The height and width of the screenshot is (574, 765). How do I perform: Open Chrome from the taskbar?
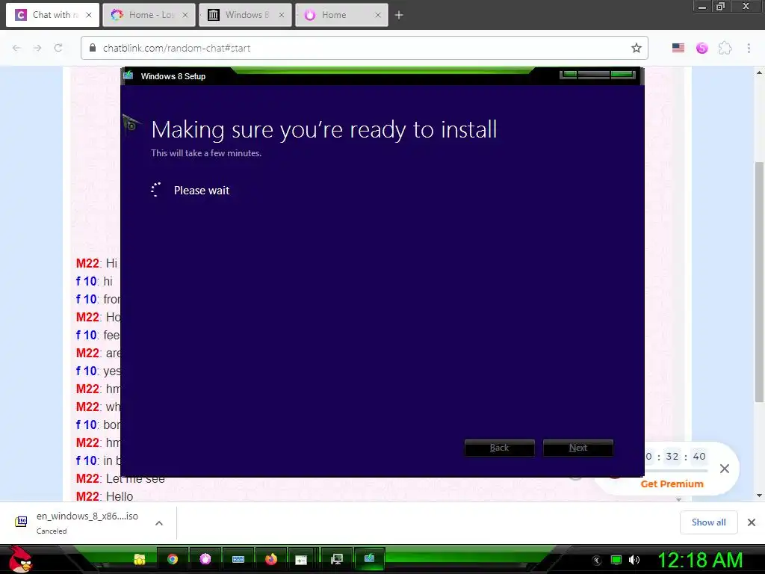coord(173,559)
